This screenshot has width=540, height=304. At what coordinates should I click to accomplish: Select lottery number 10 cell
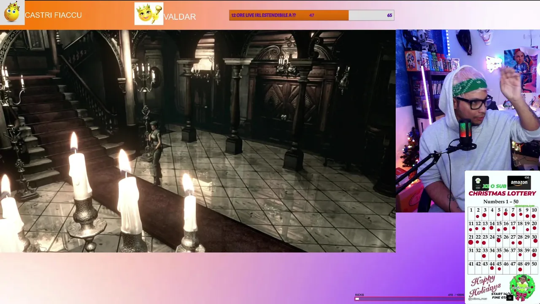coord(535,214)
